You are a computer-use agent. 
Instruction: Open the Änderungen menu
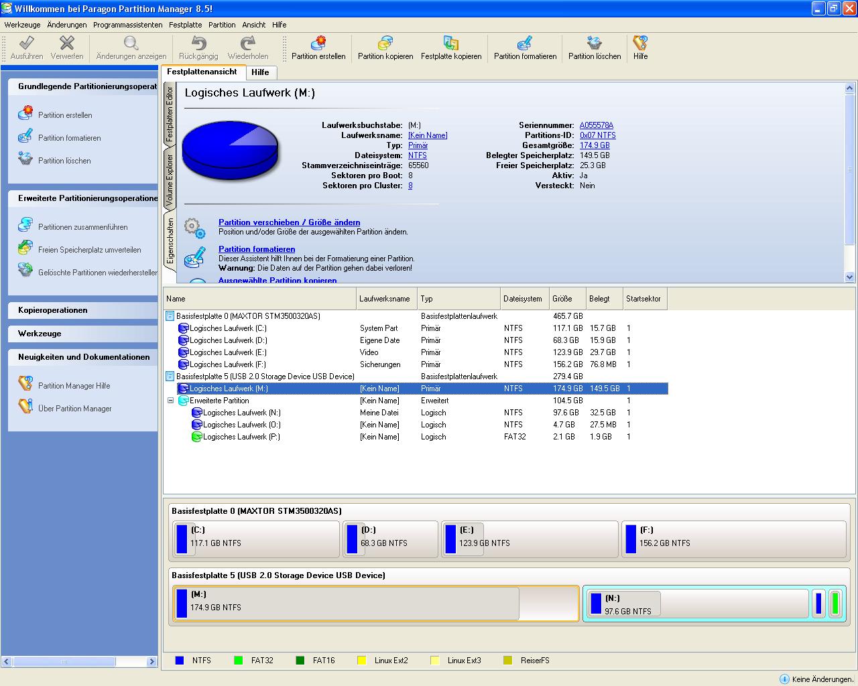(x=67, y=25)
